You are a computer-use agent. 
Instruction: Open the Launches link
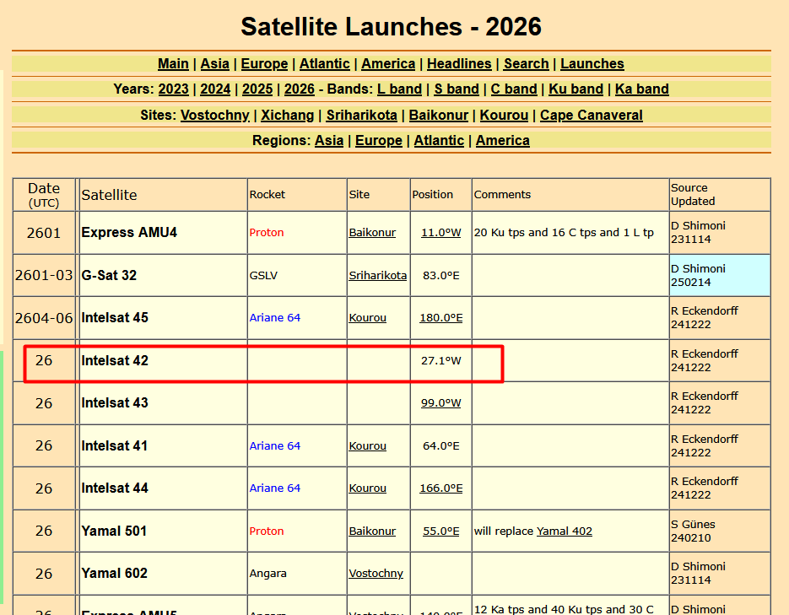[592, 64]
